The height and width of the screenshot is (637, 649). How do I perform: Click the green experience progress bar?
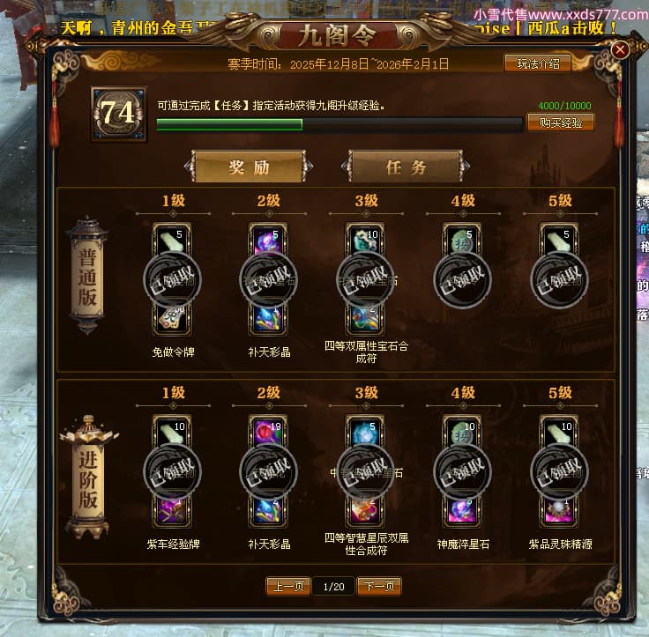pyautogui.click(x=339, y=124)
